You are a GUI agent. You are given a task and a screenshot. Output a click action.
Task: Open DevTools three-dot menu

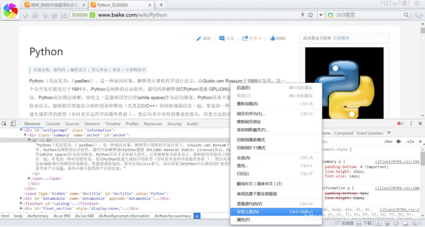tap(411, 123)
